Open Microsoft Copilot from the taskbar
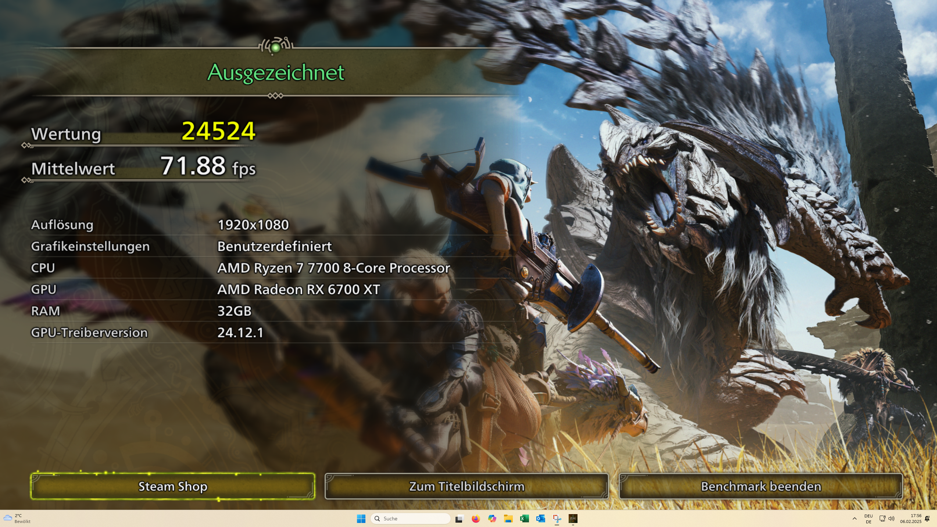Screen dimensions: 937x527 491,518
